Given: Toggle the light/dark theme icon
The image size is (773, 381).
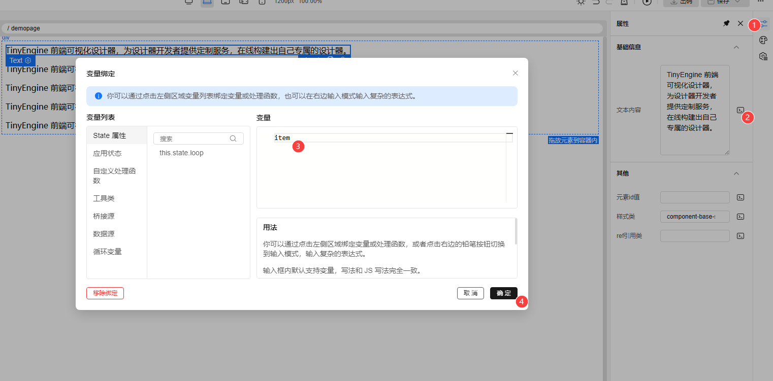Looking at the screenshot, I should (581, 2).
